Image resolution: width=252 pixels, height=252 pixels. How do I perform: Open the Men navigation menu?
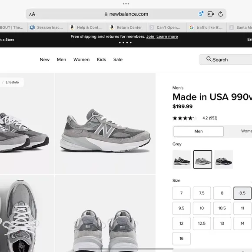[61, 60]
